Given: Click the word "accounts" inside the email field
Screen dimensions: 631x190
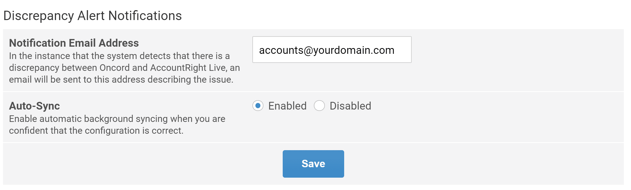Looking at the screenshot, I should 281,50.
